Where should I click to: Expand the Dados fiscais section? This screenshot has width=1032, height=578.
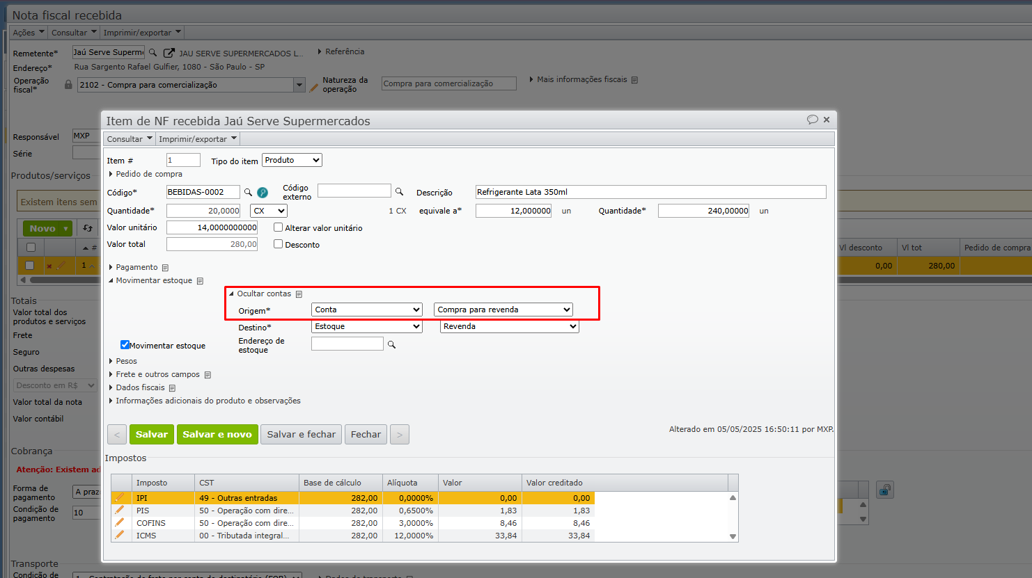pos(140,387)
